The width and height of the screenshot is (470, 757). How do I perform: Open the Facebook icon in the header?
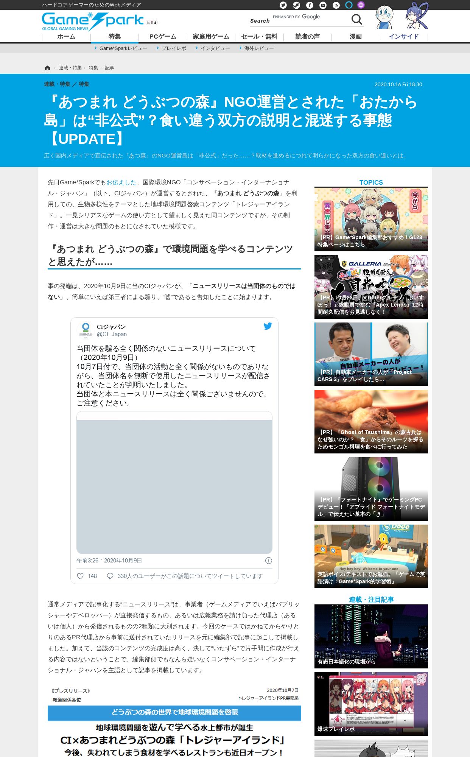click(x=310, y=5)
